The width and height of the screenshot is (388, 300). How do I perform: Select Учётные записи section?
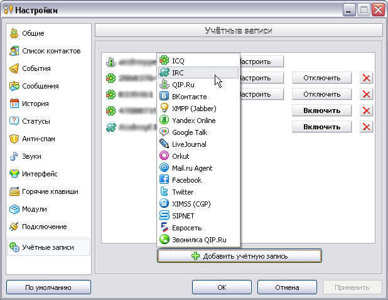tap(48, 247)
